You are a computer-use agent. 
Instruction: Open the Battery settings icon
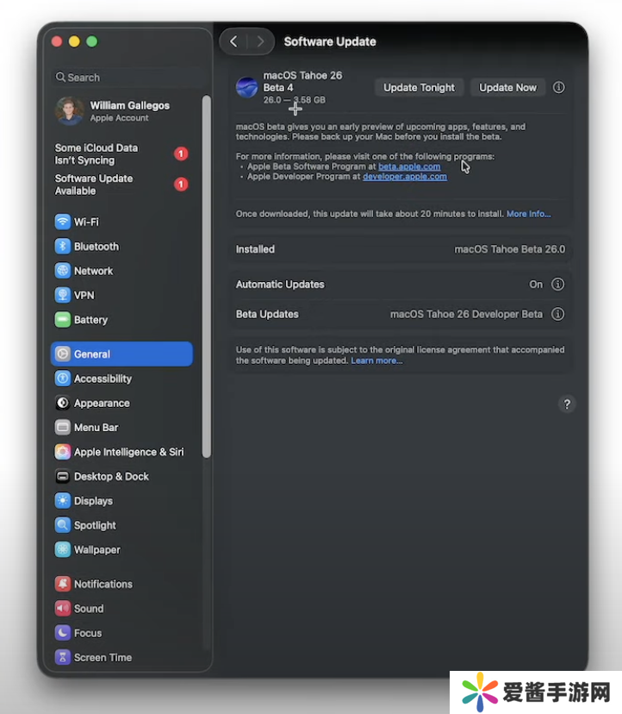[62, 320]
